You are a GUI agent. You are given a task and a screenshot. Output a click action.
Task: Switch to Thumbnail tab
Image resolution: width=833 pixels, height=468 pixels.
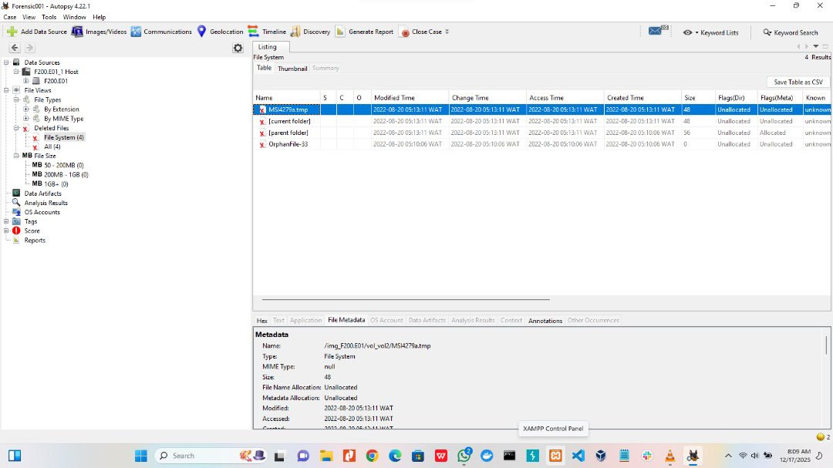[x=292, y=69]
